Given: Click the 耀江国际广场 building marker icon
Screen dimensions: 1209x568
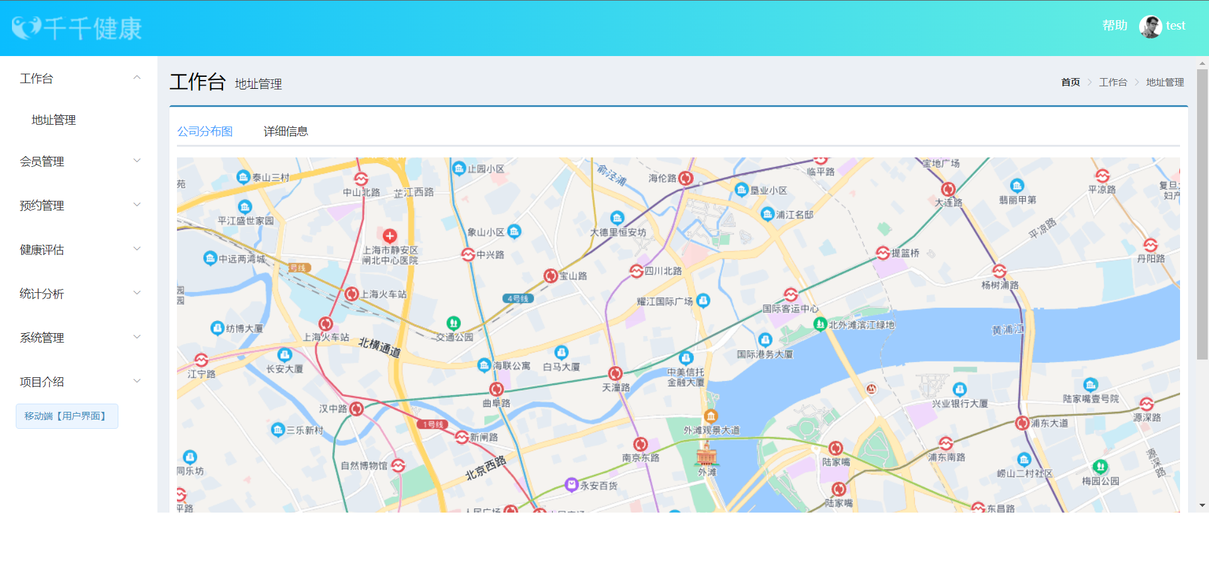Looking at the screenshot, I should (x=703, y=301).
